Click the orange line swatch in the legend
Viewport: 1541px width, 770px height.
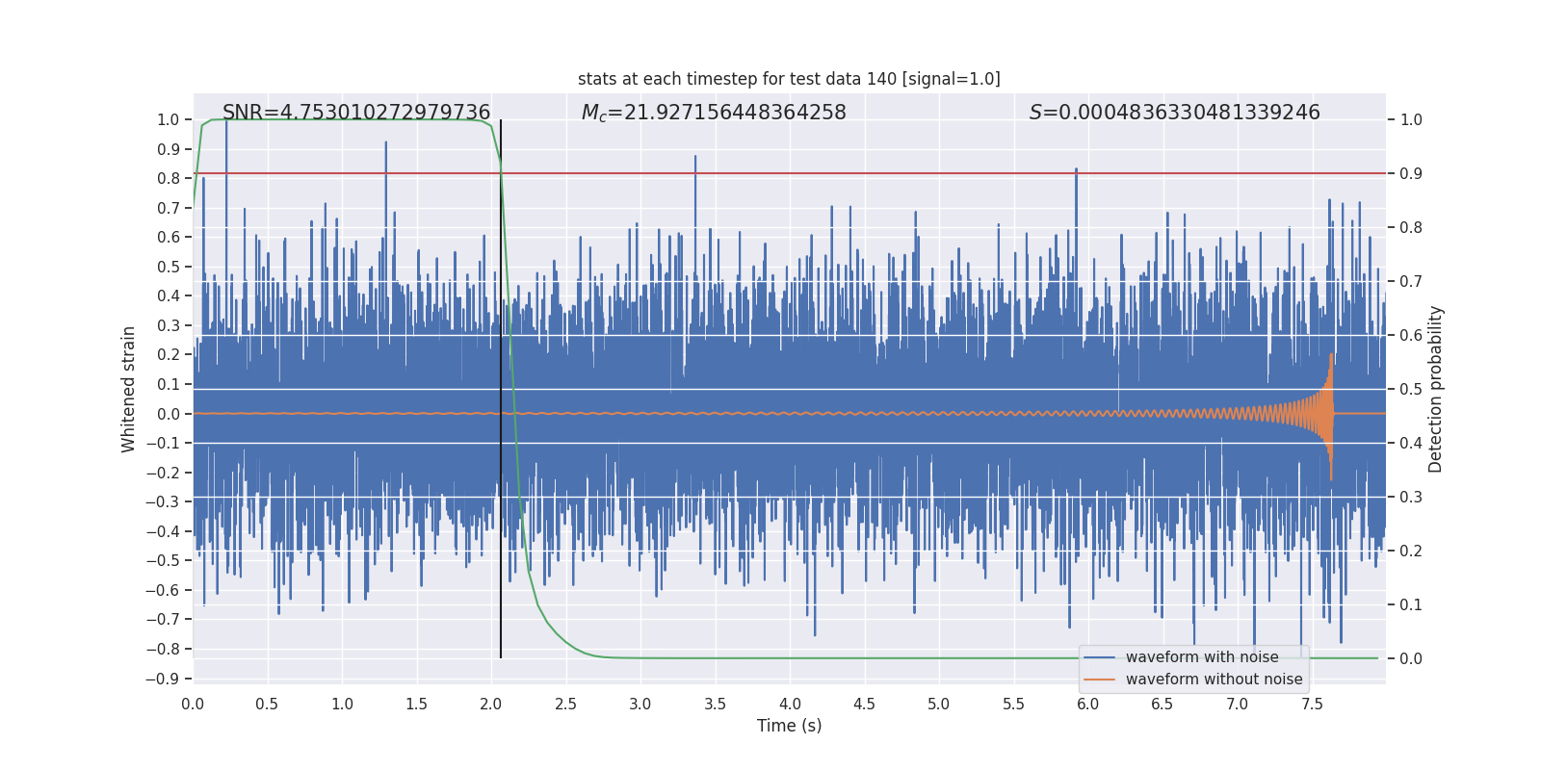[1099, 680]
